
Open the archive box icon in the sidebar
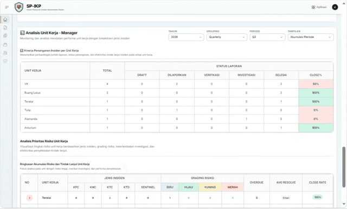5,44
